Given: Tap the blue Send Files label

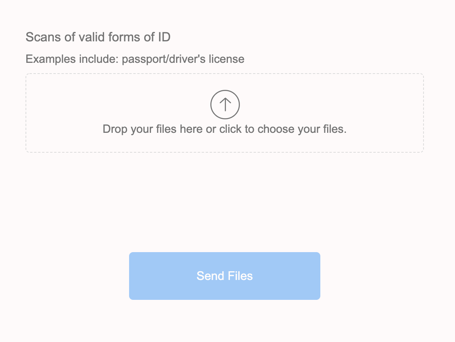Looking at the screenshot, I should tap(225, 276).
